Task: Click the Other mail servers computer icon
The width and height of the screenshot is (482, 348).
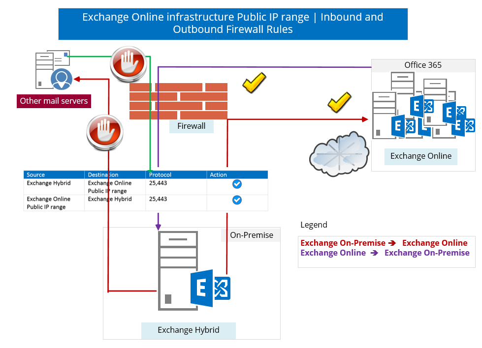Action: 54,70
